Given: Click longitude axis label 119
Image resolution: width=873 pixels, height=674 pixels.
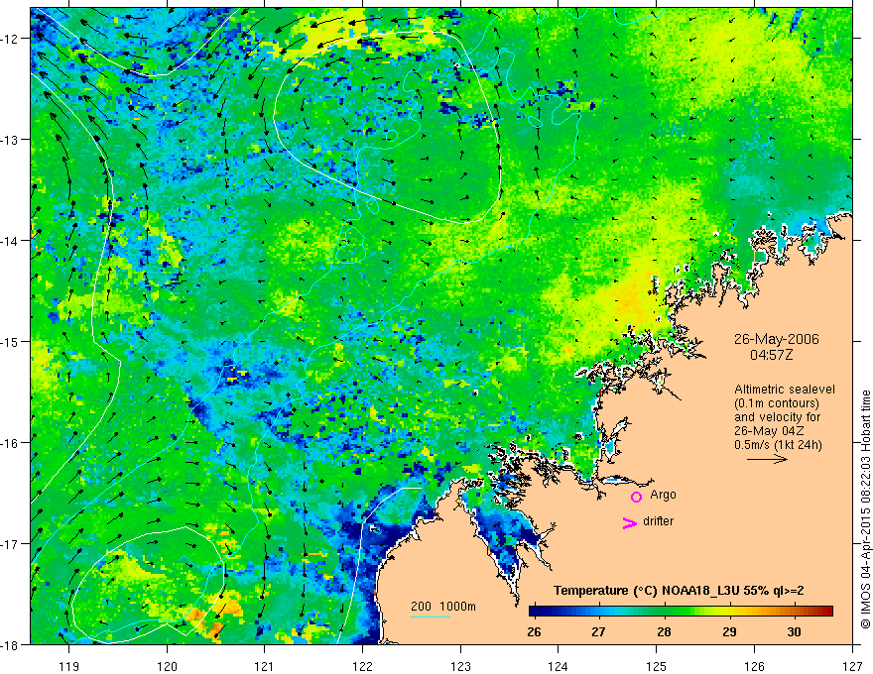Looking at the screenshot, I should (69, 666).
